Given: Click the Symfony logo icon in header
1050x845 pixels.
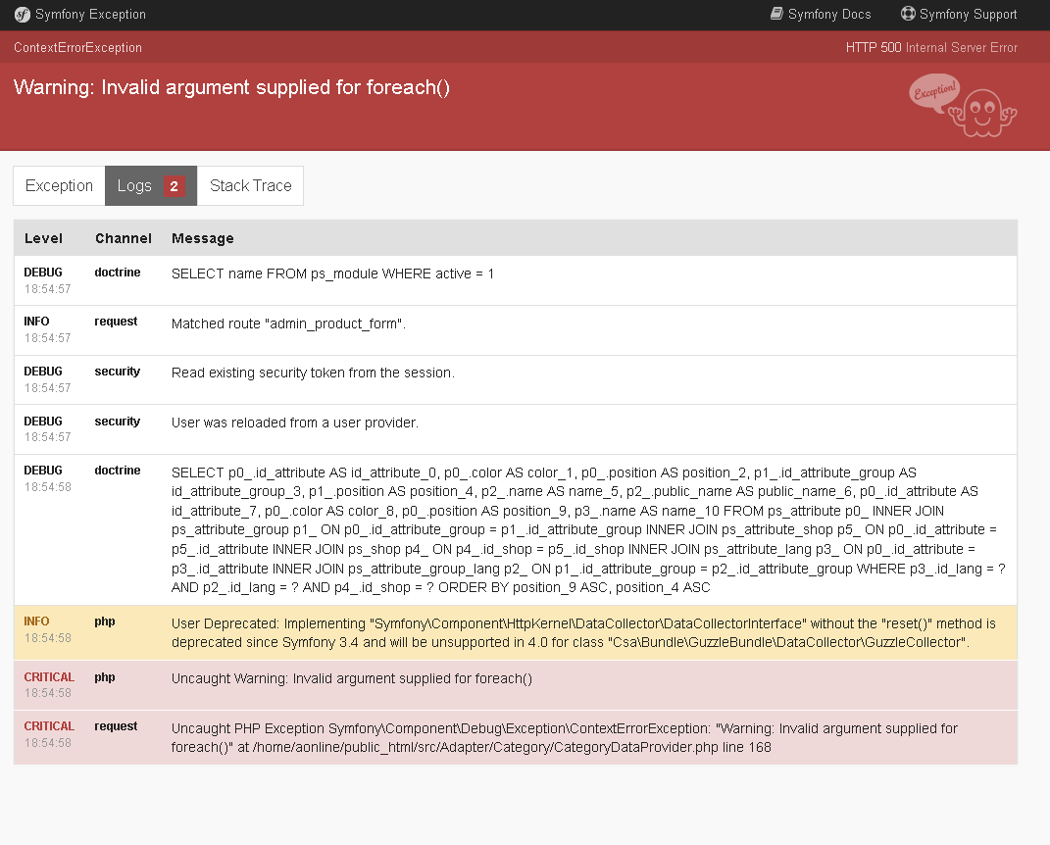Looking at the screenshot, I should tap(23, 15).
